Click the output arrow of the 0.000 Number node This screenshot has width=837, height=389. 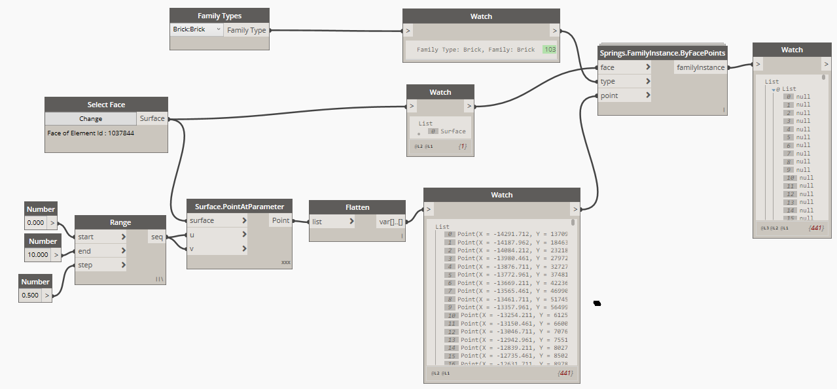[52, 222]
